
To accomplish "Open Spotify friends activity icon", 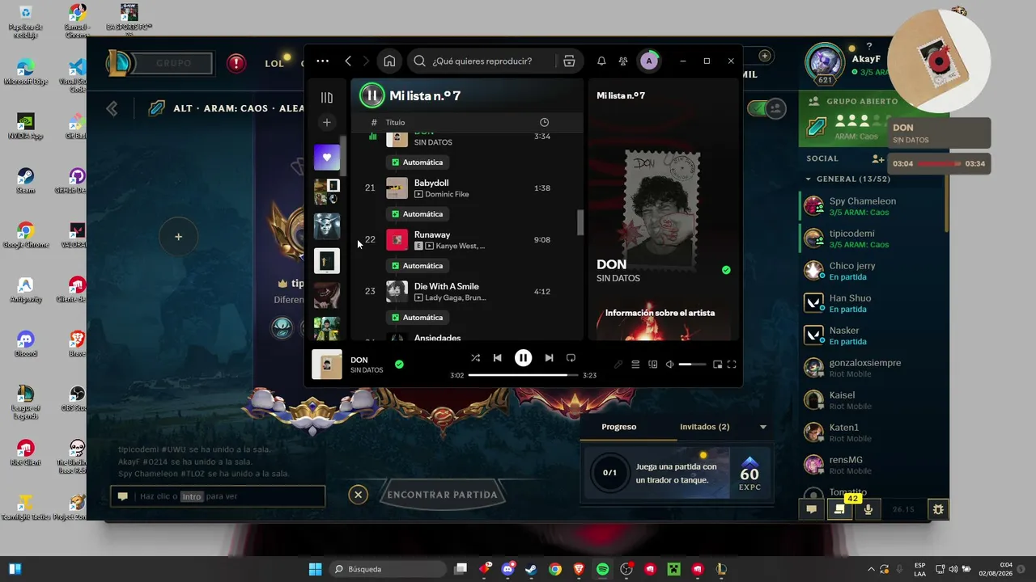I will coord(623,61).
